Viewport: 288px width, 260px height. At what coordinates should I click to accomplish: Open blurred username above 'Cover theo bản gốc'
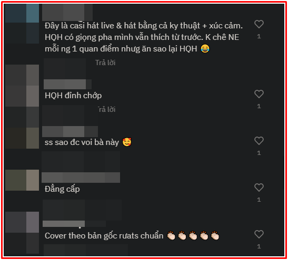point(74,224)
